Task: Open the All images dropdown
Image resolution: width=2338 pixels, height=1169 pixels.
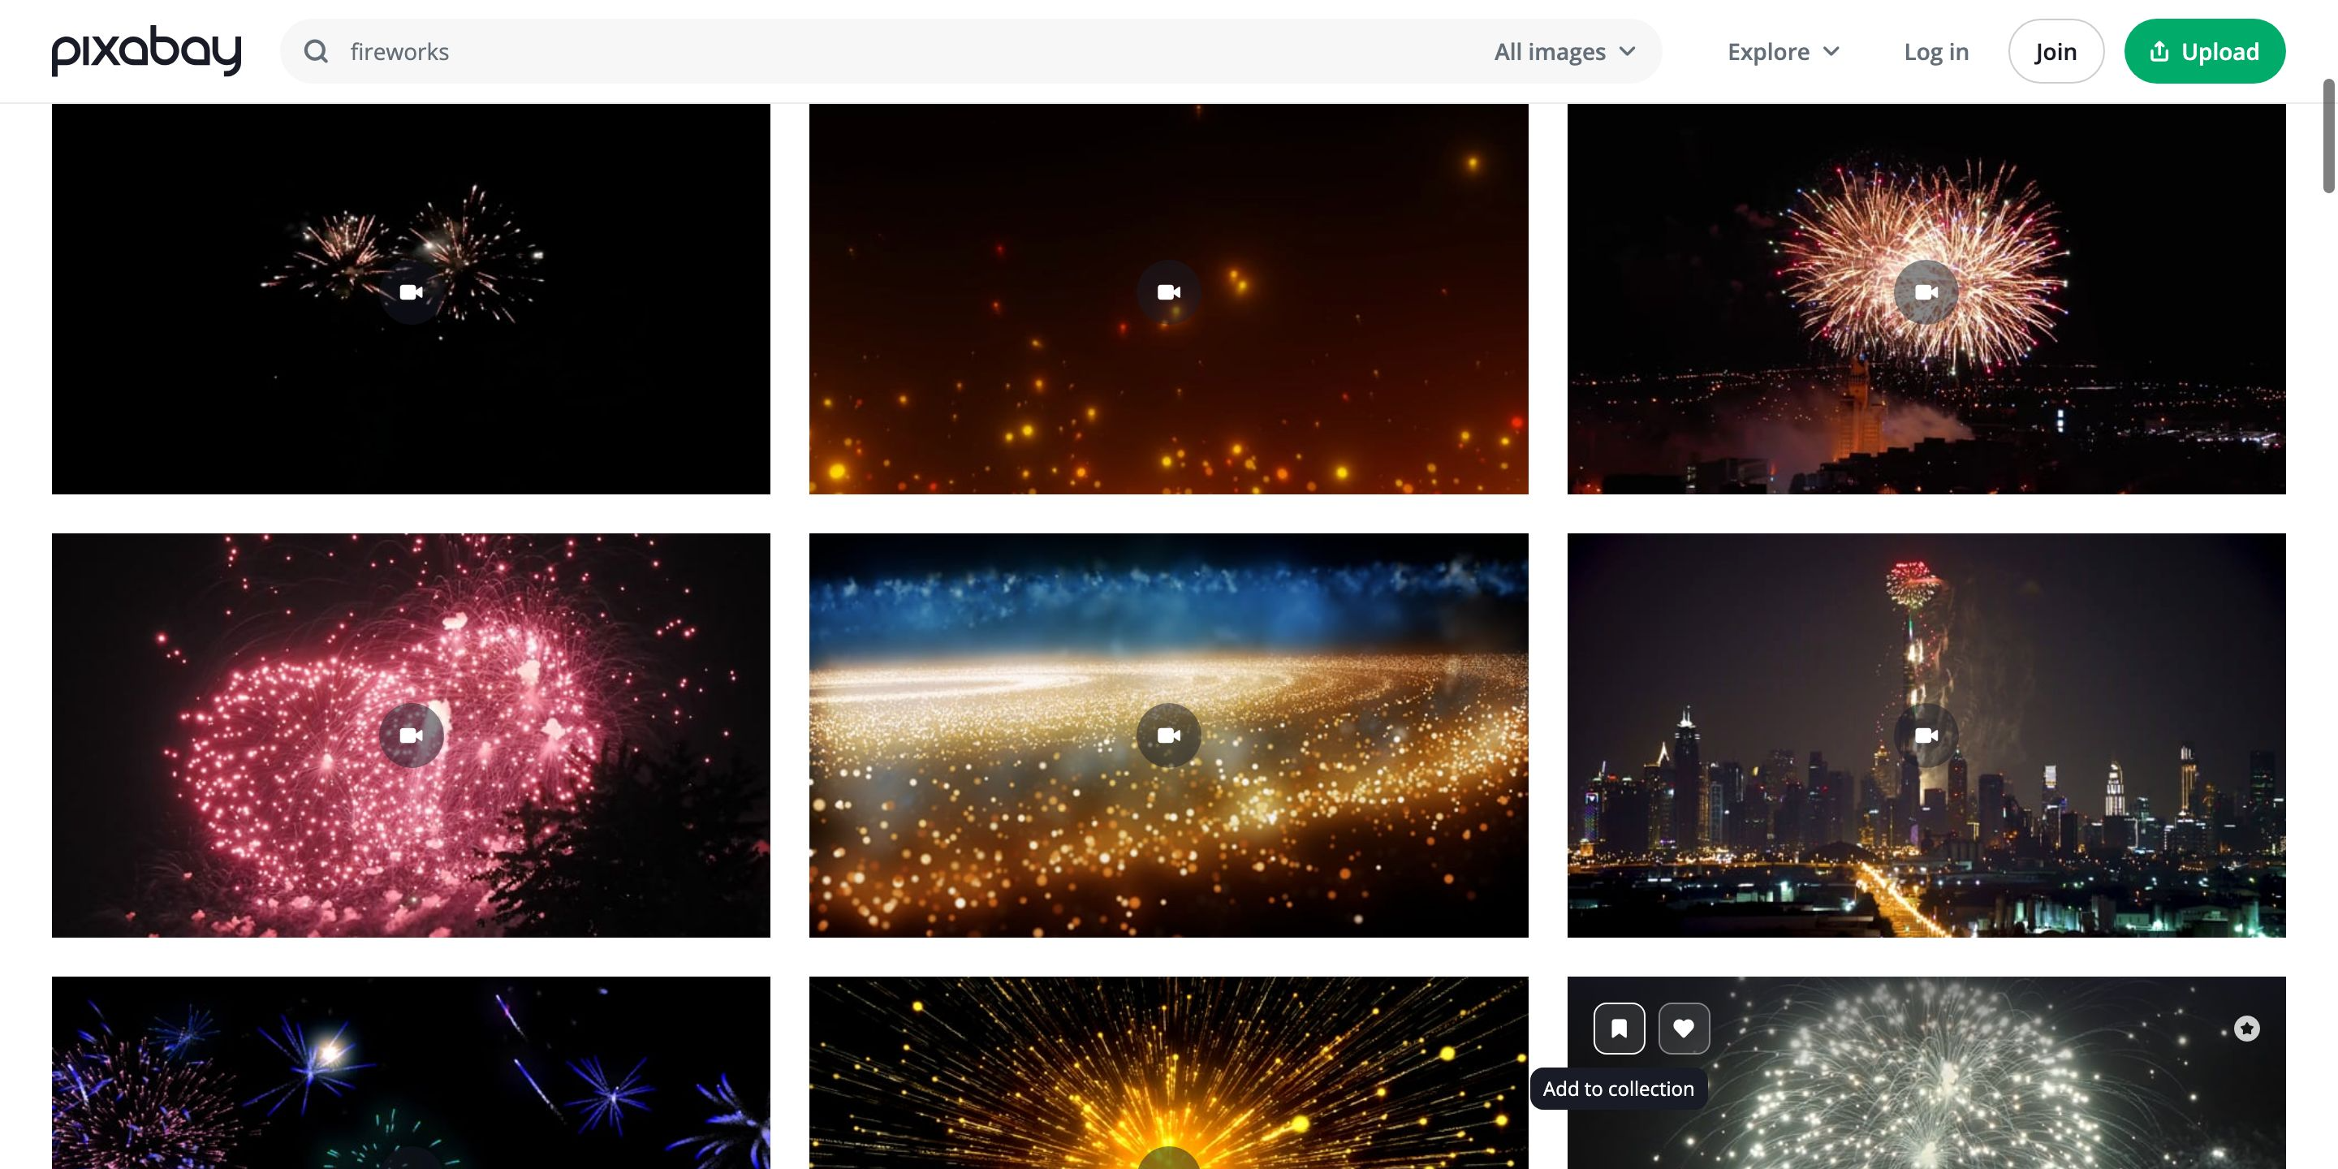Action: click(1564, 52)
